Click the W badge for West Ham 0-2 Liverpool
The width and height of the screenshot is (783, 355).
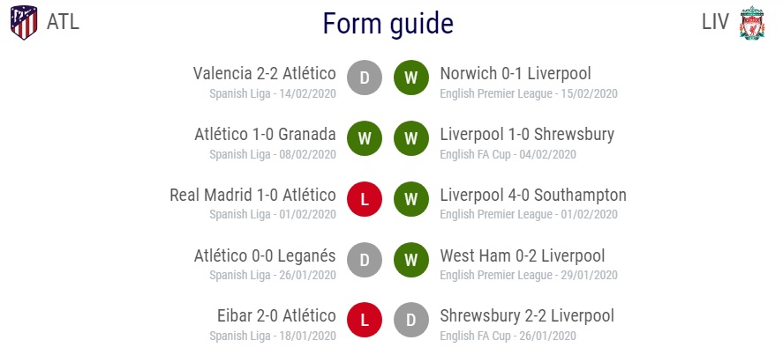pos(411,260)
